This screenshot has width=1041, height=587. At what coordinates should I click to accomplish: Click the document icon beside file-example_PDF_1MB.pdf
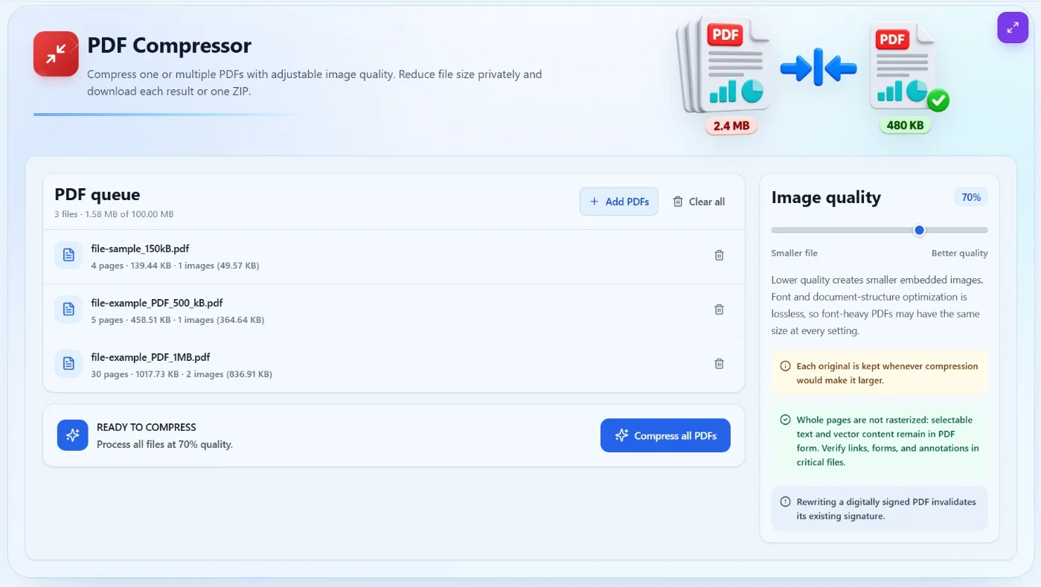68,364
